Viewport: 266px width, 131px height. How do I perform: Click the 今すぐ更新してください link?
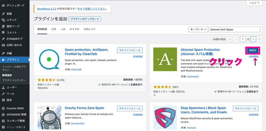point(91,9)
